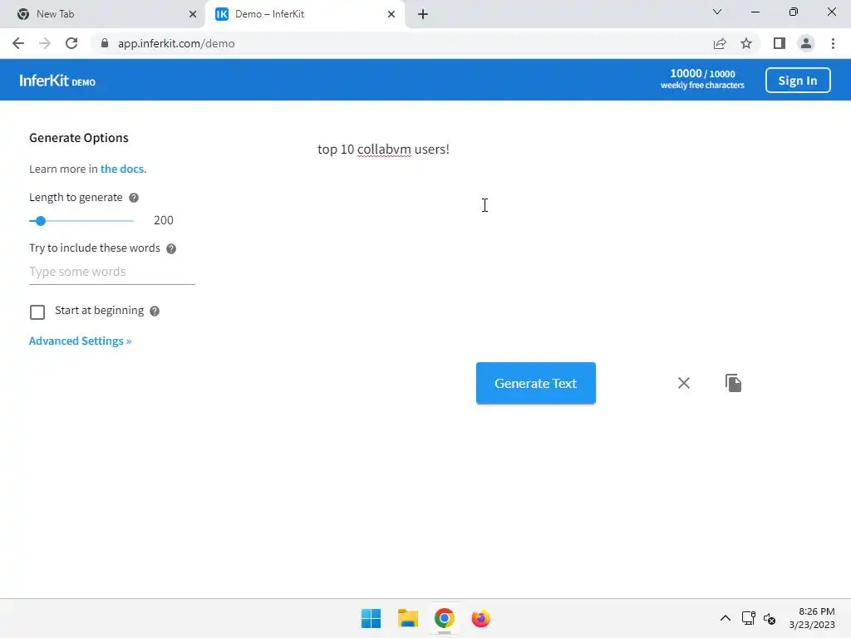Open the Chrome three-dot menu
This screenshot has width=851, height=638.
click(x=833, y=43)
